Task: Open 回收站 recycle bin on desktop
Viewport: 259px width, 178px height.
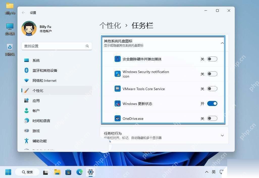Action: coord(10,50)
